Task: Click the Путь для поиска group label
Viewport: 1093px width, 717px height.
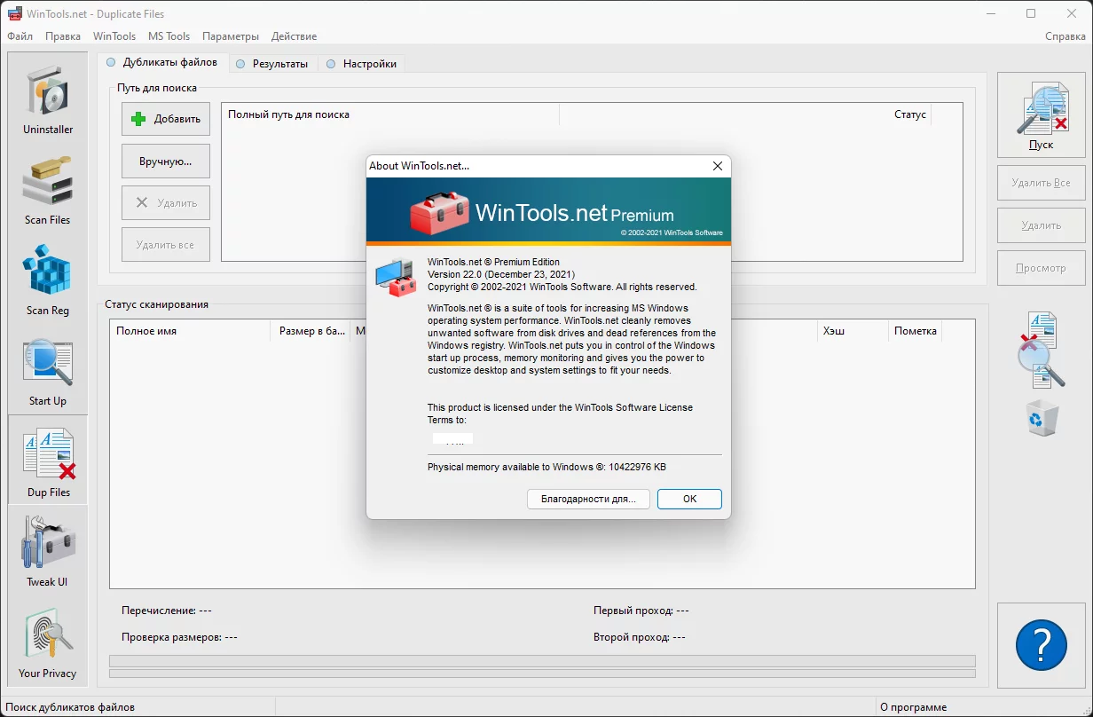Action: [157, 88]
